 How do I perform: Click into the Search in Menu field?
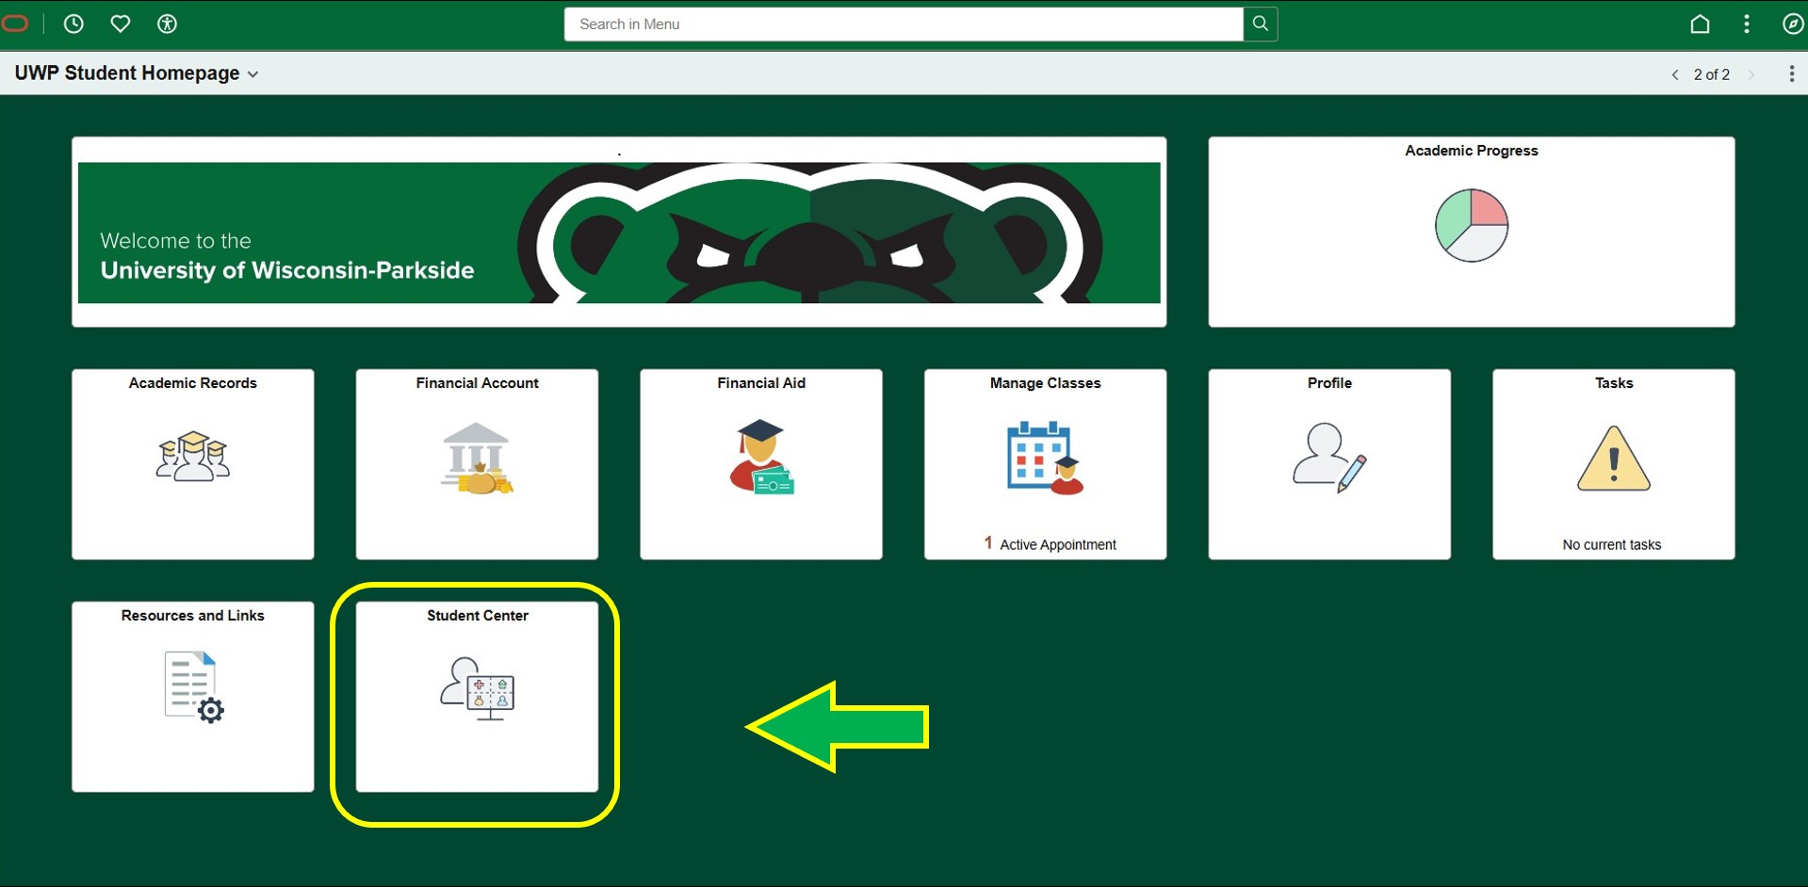pos(904,24)
